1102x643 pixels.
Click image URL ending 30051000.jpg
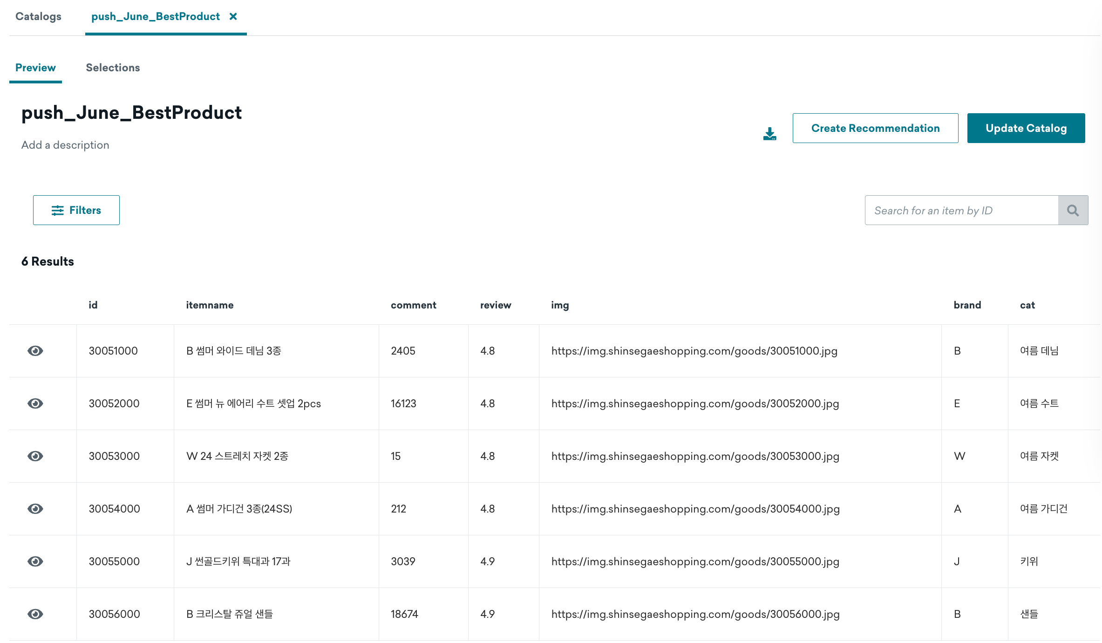coord(694,351)
